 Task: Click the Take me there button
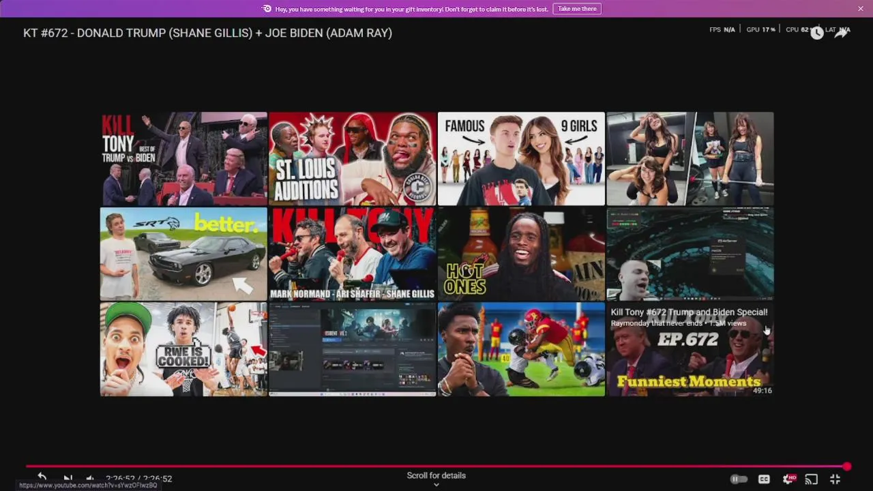(577, 9)
